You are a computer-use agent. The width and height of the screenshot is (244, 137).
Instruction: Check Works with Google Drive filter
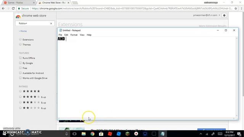pos(20,78)
